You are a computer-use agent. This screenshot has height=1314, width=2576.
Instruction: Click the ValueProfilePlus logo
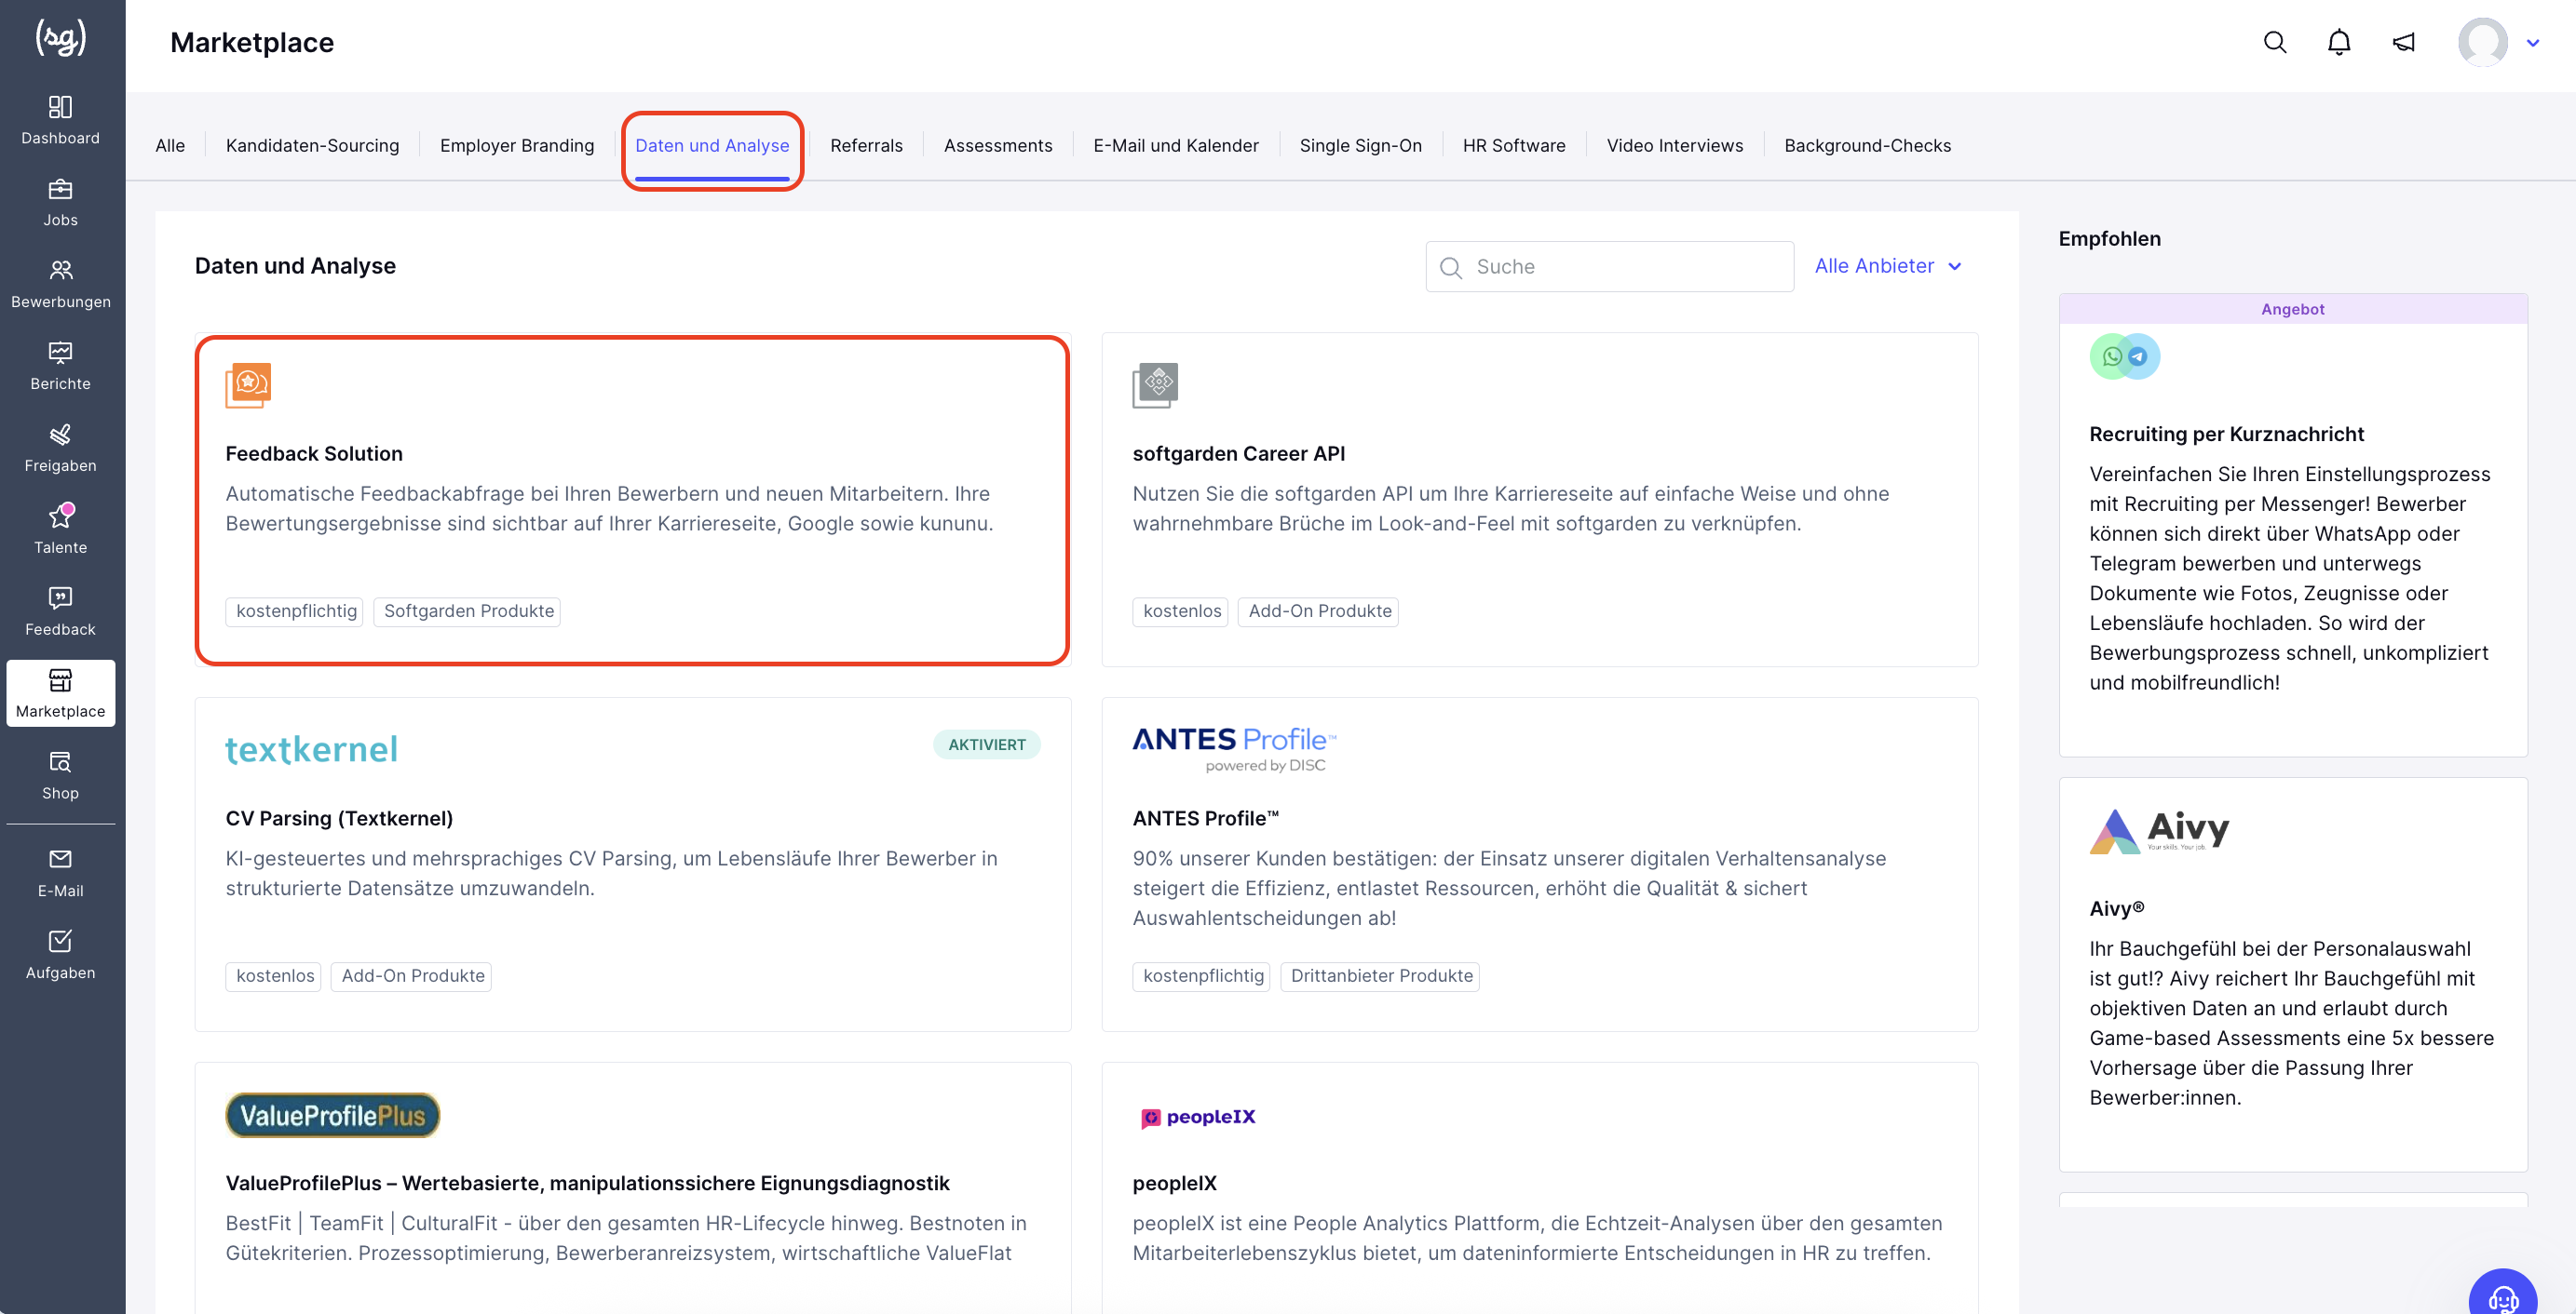(x=332, y=1115)
